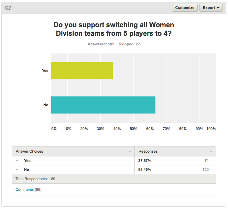228x208 pixels.
Task: Open the Responses column sort arrow
Action: [211, 152]
